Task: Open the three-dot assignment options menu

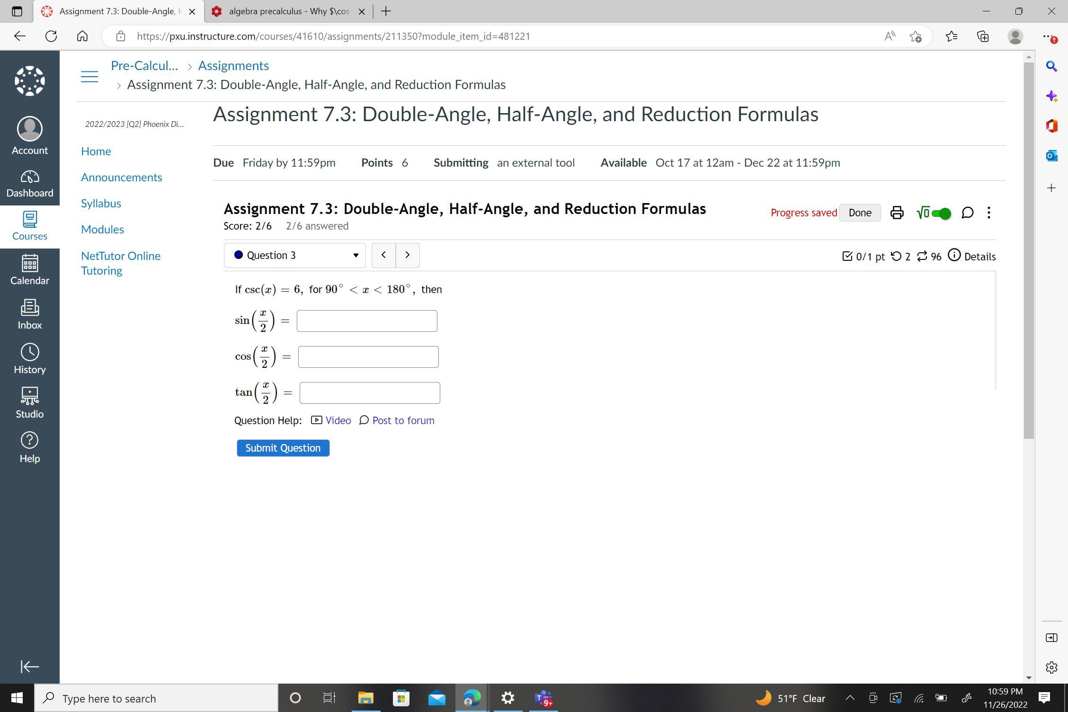Action: click(x=988, y=213)
